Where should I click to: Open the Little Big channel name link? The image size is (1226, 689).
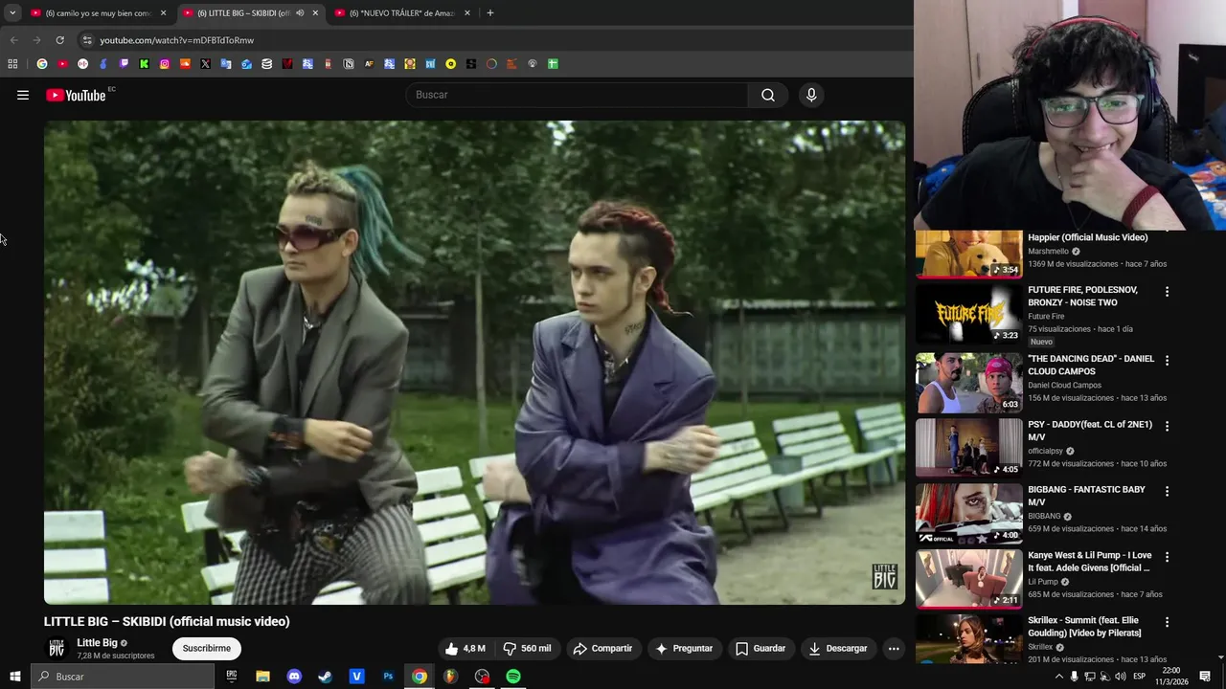tap(97, 643)
